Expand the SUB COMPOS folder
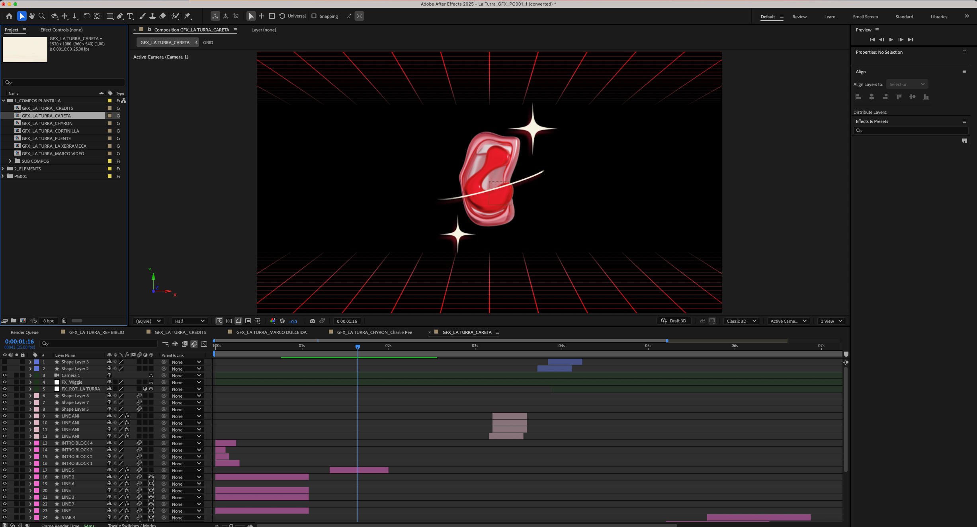The image size is (977, 527). click(10, 161)
